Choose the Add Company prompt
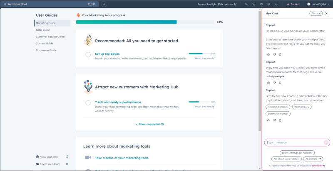This screenshot has width=333, height=171. 302,107
